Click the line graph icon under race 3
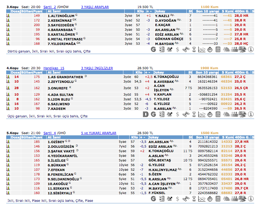The image size is (266, 208). point(202,49)
